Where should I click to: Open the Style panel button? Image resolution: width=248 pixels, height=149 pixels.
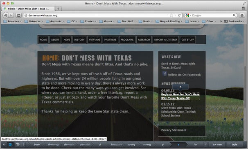(234, 144)
